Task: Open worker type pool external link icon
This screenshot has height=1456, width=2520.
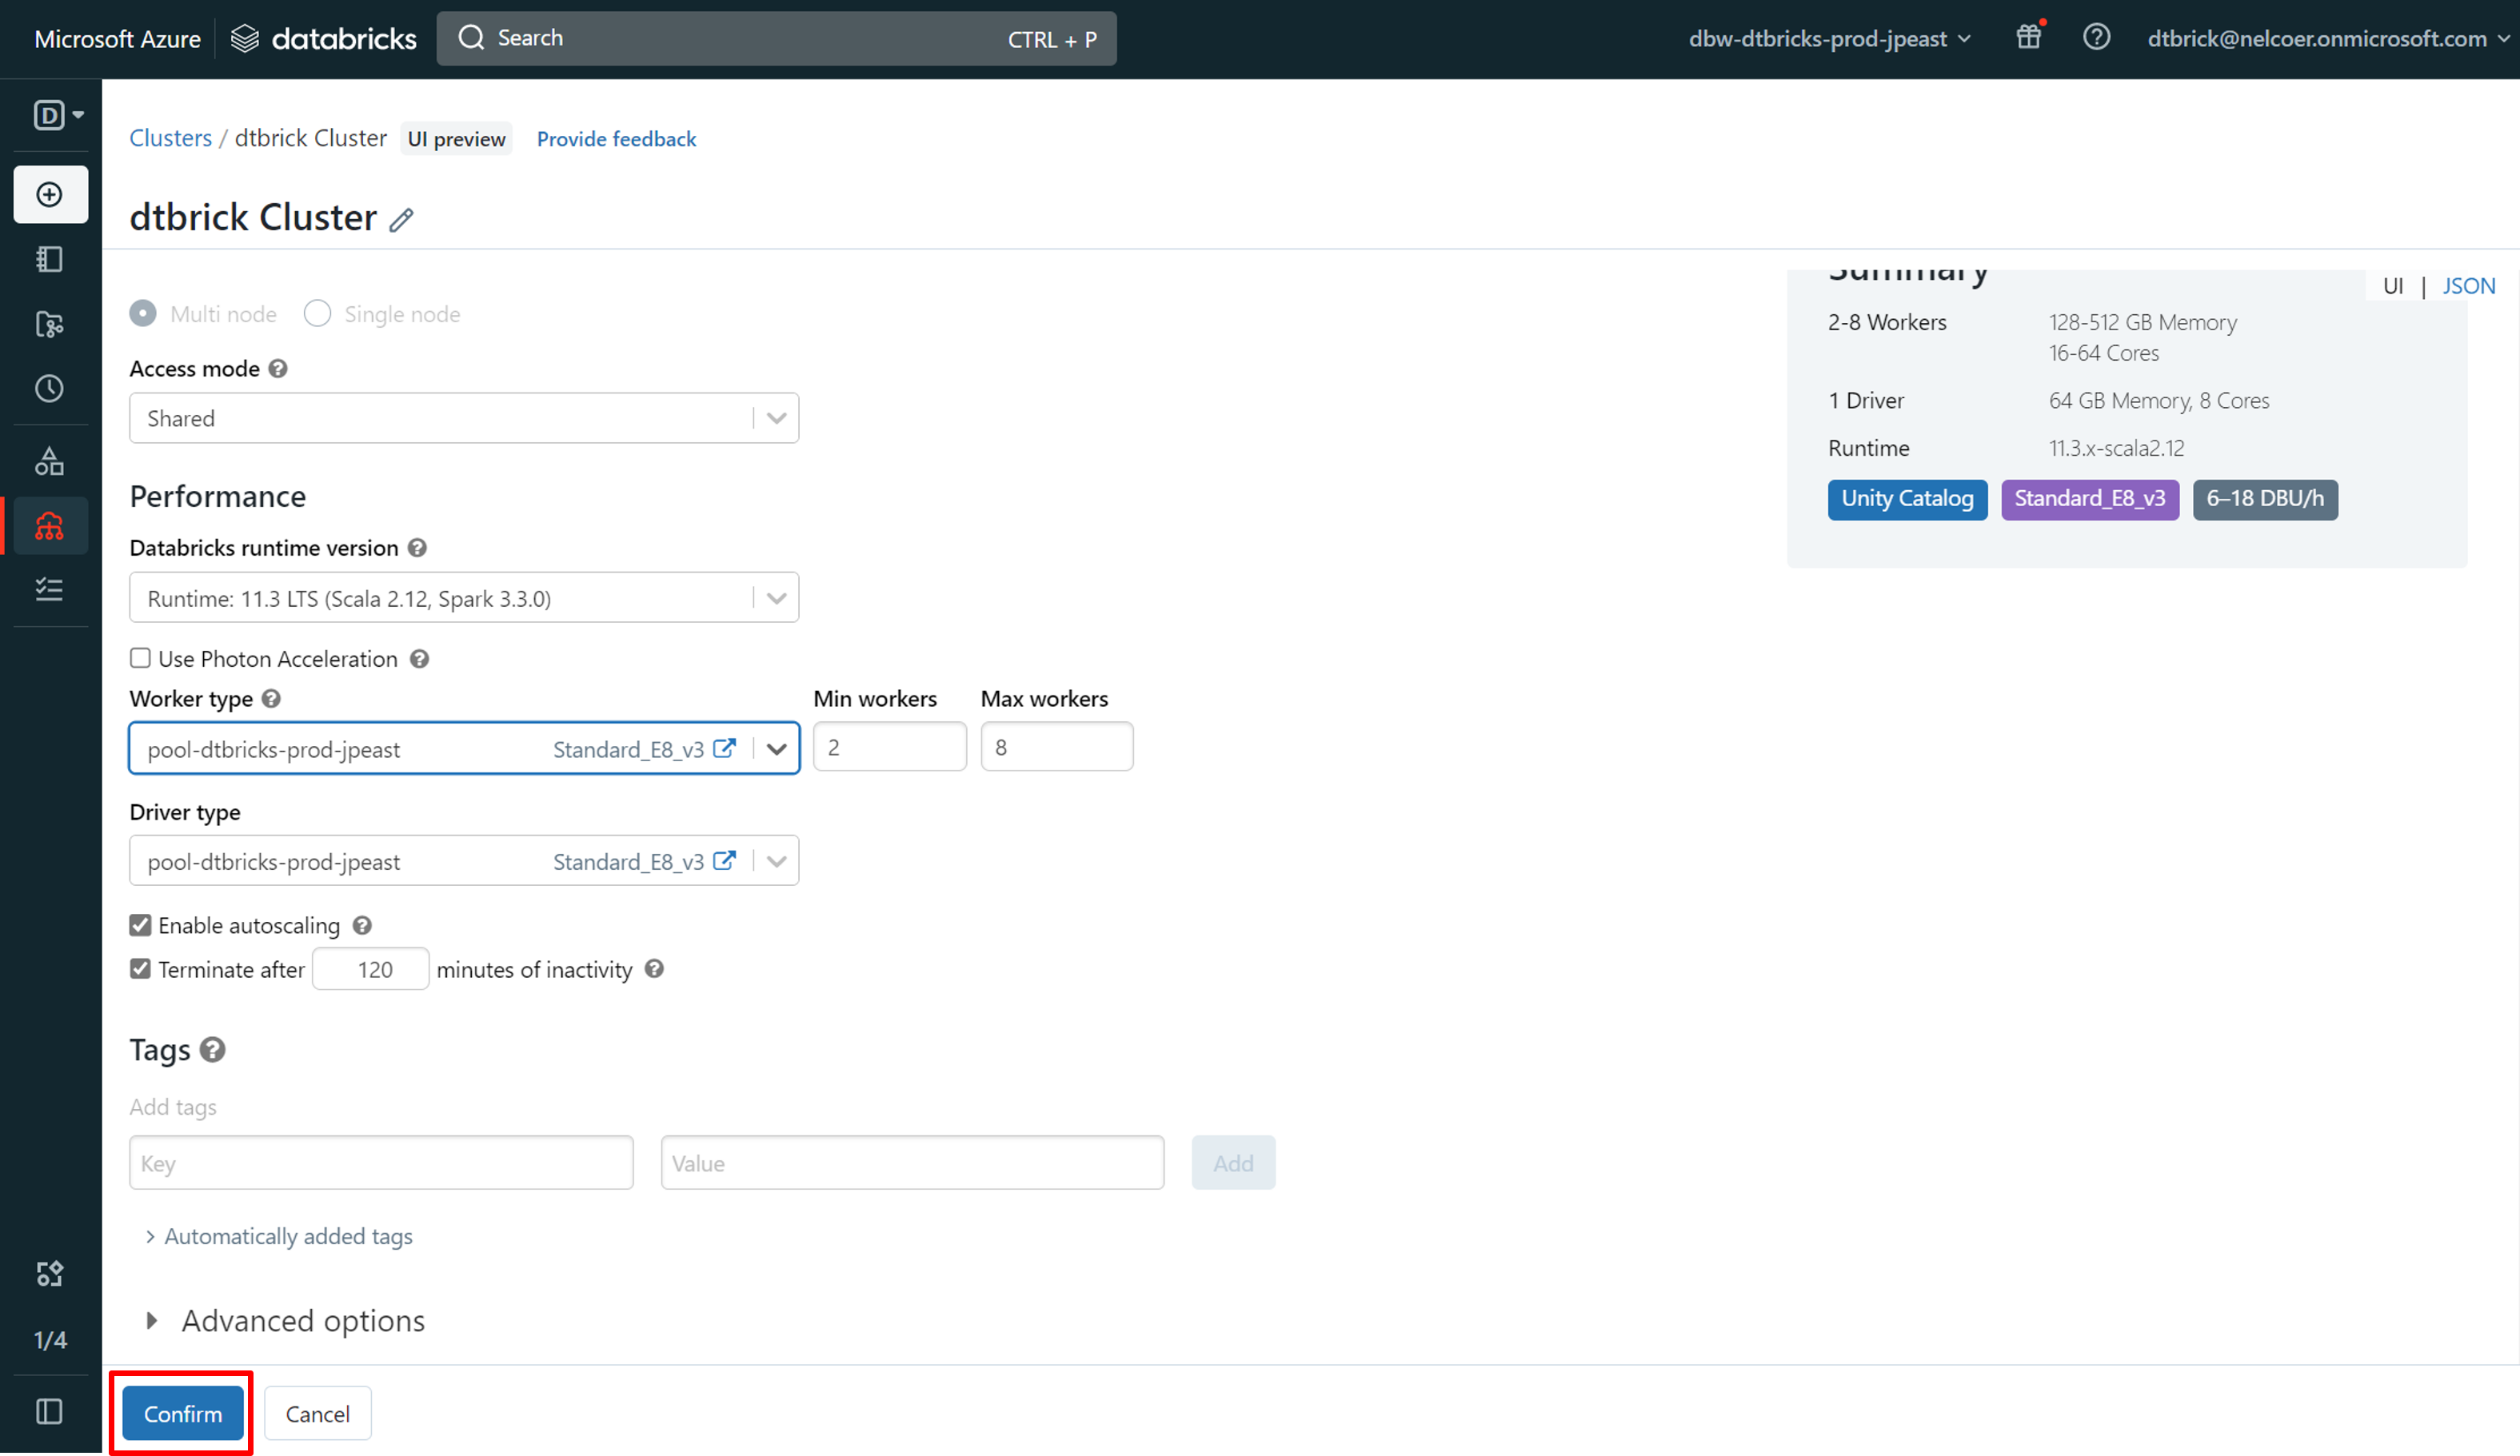Action: point(725,748)
